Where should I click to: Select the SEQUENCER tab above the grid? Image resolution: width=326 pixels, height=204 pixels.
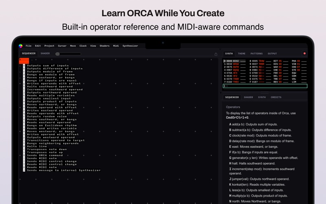(x=29, y=53)
